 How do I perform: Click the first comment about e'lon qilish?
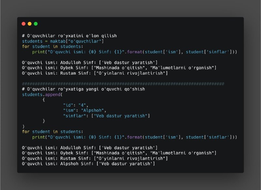(x=69, y=36)
